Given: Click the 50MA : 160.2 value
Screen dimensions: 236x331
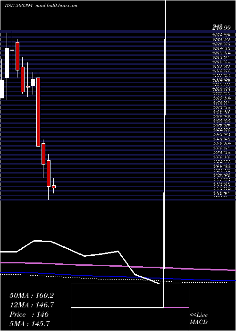Looking at the screenshot, I should click(x=32, y=296).
